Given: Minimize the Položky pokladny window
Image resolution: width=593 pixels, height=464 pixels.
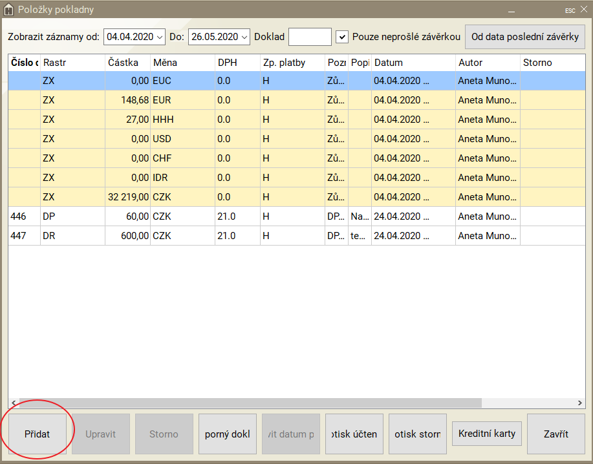Looking at the screenshot, I should pos(512,10).
